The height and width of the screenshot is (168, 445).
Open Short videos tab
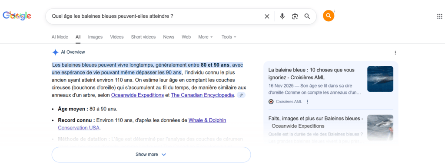[143, 37]
